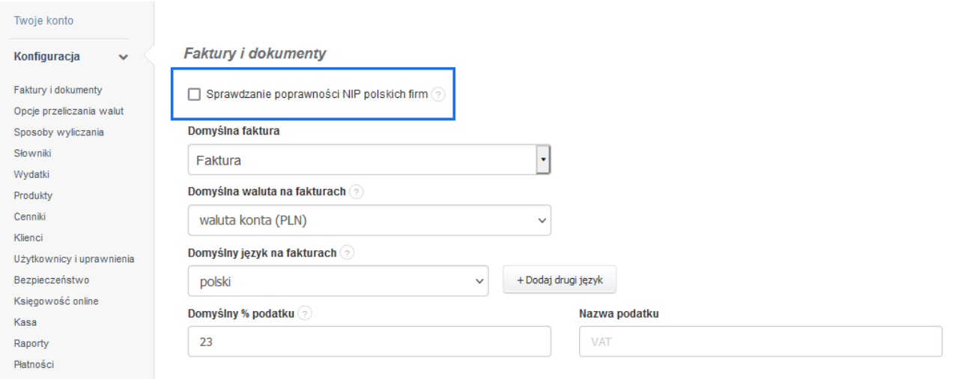Open Twoje konto in sidebar

pos(43,21)
